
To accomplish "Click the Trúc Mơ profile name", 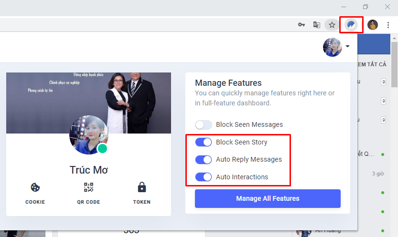I will (x=88, y=170).
